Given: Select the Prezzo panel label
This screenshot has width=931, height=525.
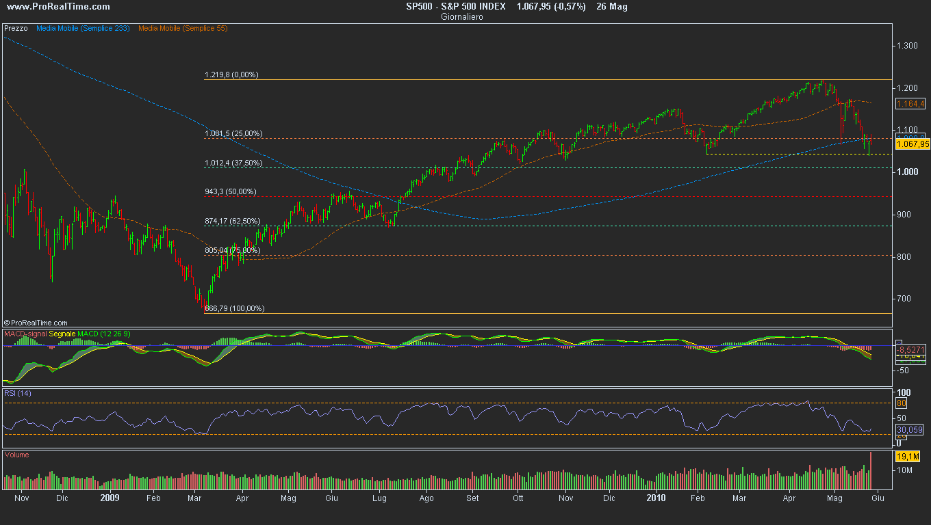Looking at the screenshot, I should point(16,29).
